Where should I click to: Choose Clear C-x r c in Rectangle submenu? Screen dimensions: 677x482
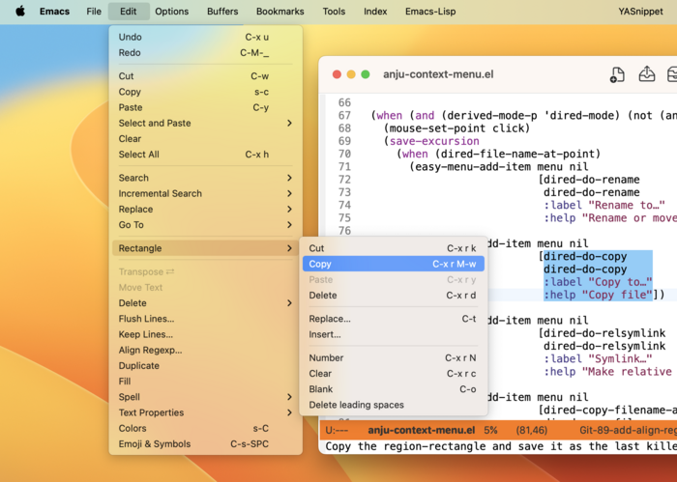coord(394,374)
